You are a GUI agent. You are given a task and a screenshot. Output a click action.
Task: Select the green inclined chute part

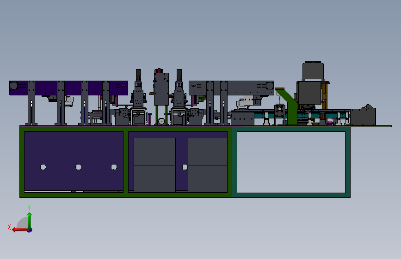[x=288, y=106]
